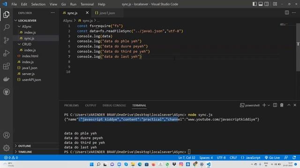Open notifications bell in status bar
This screenshot has height=168, width=300.
(294, 158)
